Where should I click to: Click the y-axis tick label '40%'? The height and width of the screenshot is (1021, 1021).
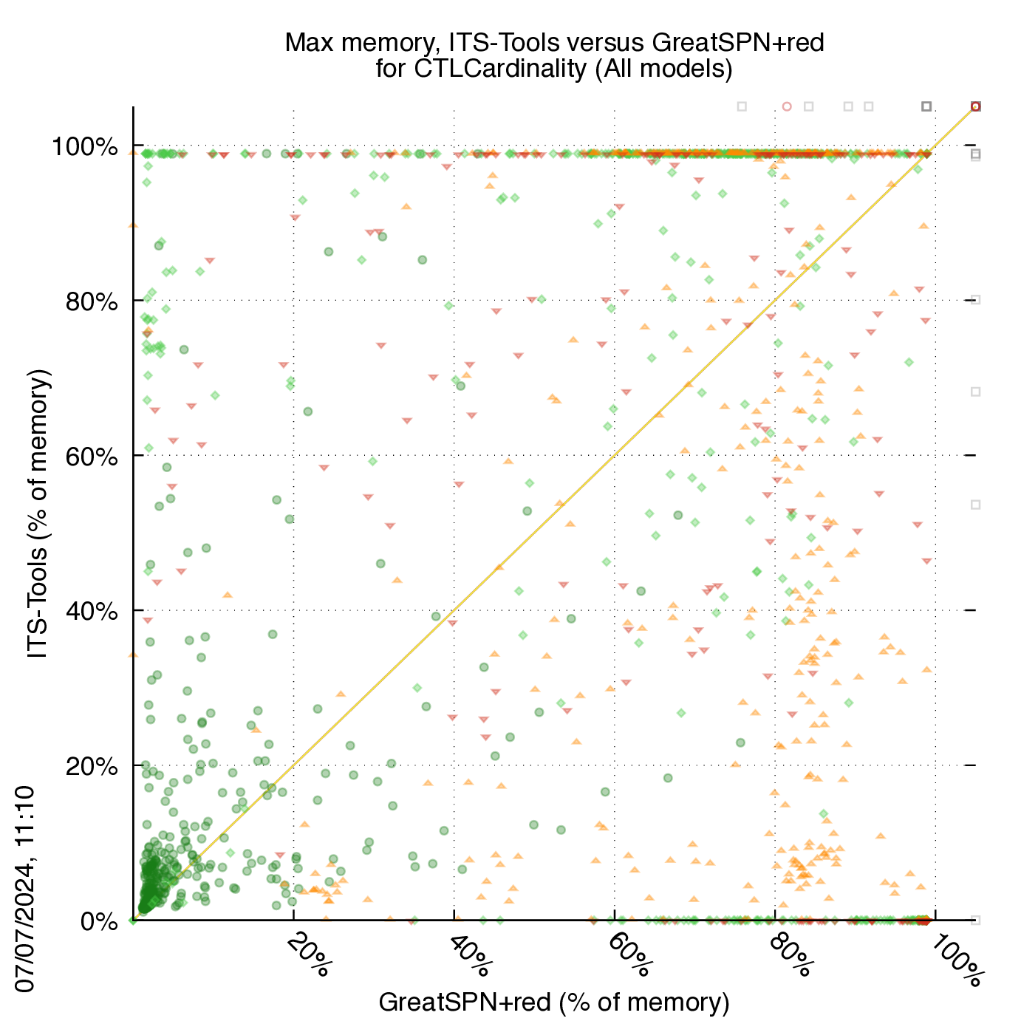click(92, 612)
